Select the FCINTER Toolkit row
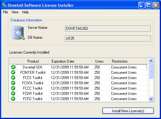This screenshot has height=119, width=161. (x=79, y=73)
